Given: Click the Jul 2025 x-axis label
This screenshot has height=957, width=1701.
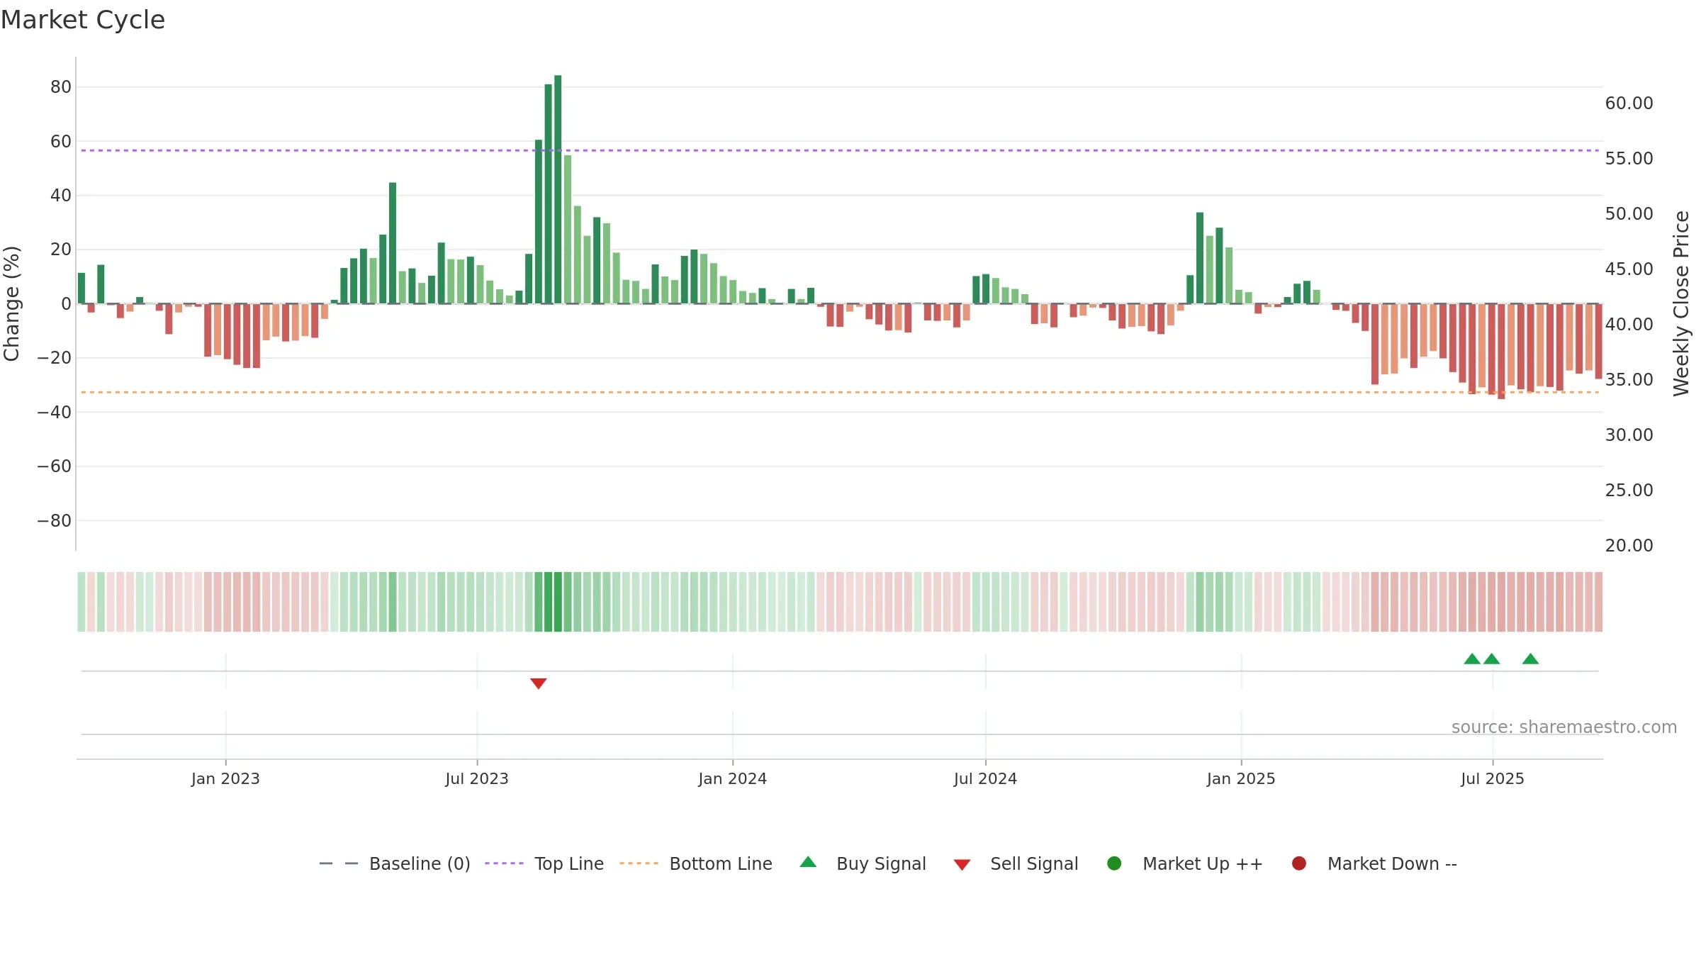Looking at the screenshot, I should (1493, 778).
